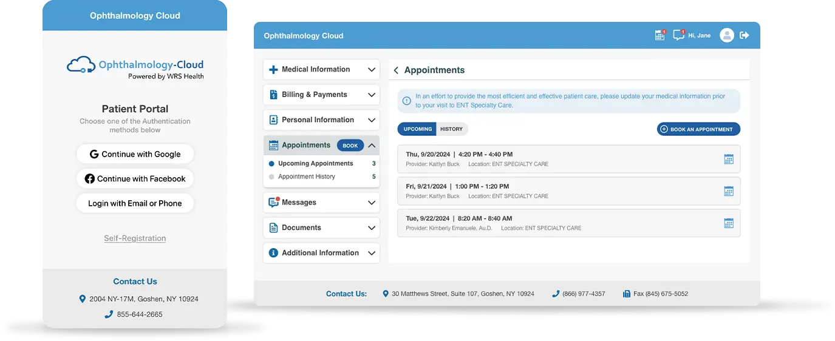Image resolution: width=835 pixels, height=341 pixels.
Task: Click the Billing & Payments invoice icon
Action: click(x=273, y=95)
